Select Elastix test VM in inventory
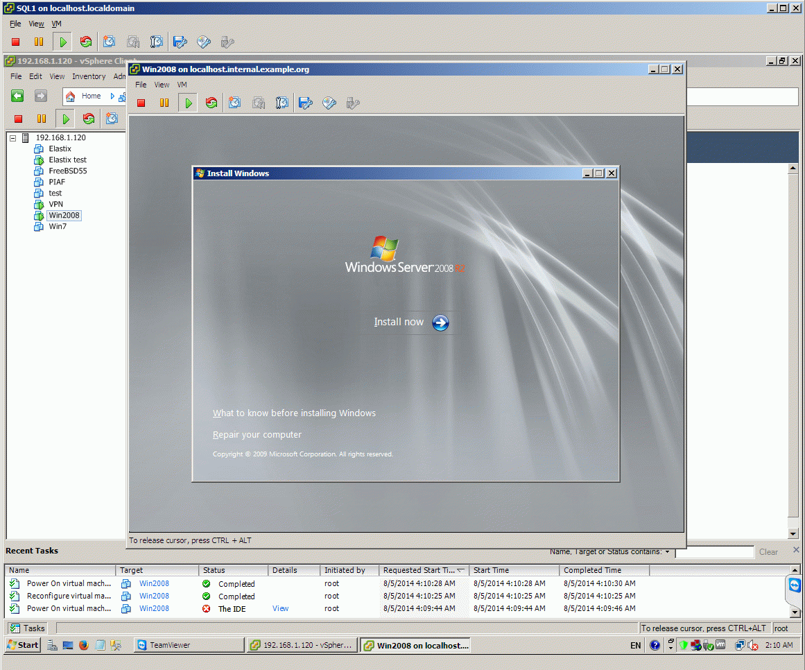Screen dimensions: 805x670 tap(67, 160)
